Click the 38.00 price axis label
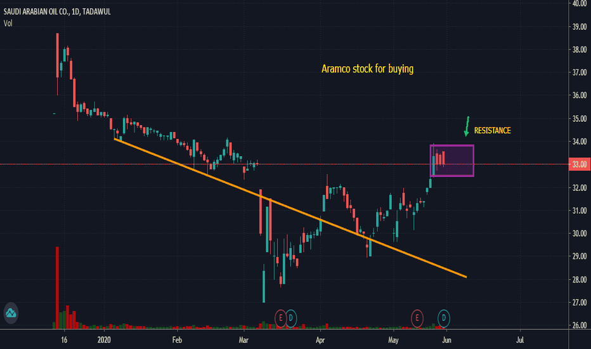591x349 pixels. 580,49
